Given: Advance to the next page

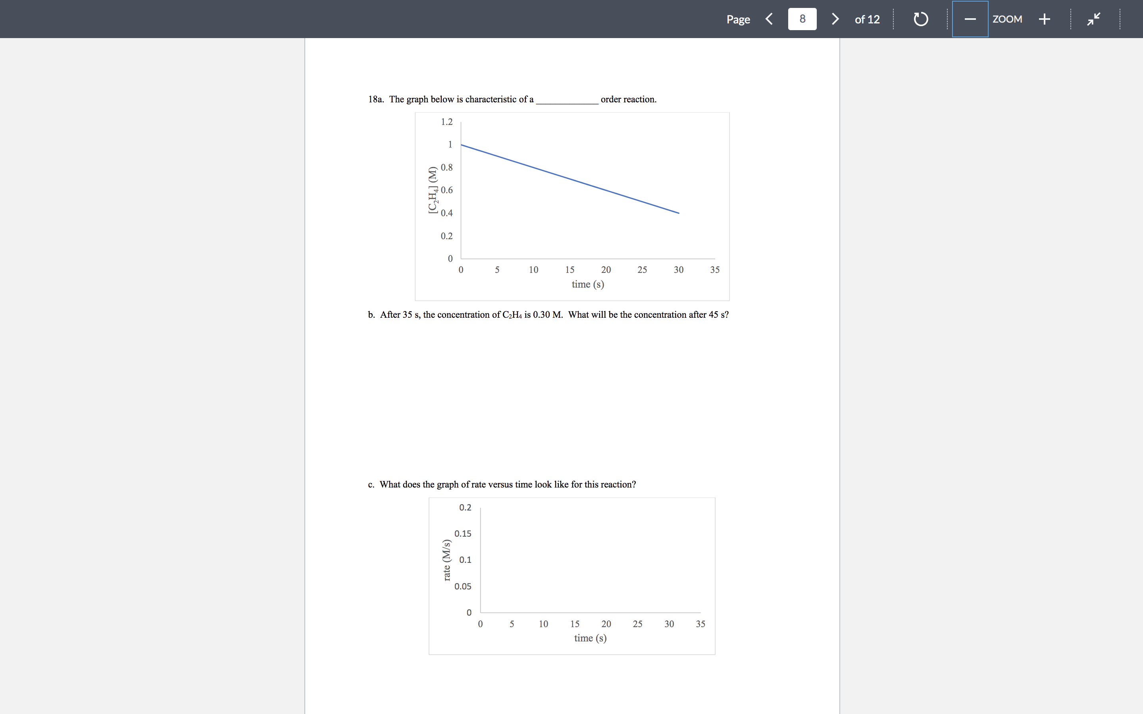Looking at the screenshot, I should click(835, 19).
